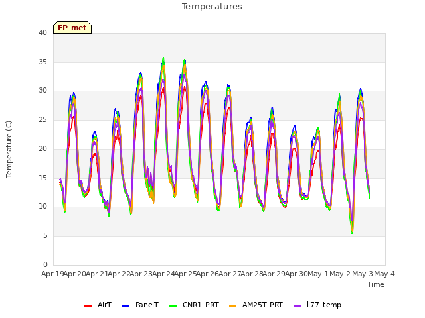Toggle the AirT series in the legend
The width and height of the screenshot is (425, 318).
[x=98, y=305]
